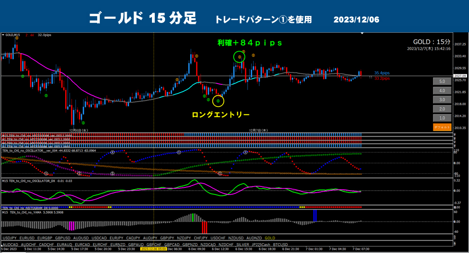The height and width of the screenshot is (253, 469).
Task: Select the highlighted GOLD symbol button
Action: coord(270,238)
